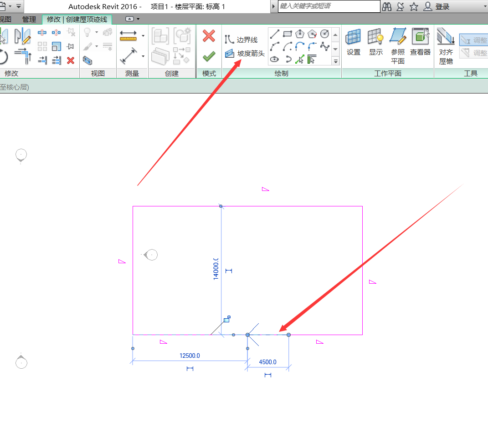
Task: Select the Modify | Create Roof Footprint tab
Action: click(x=77, y=19)
